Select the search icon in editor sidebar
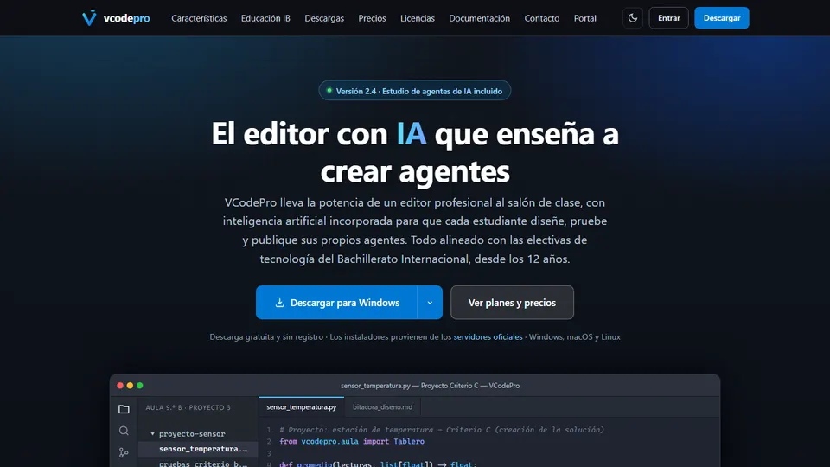The height and width of the screenshot is (467, 830). coord(124,431)
